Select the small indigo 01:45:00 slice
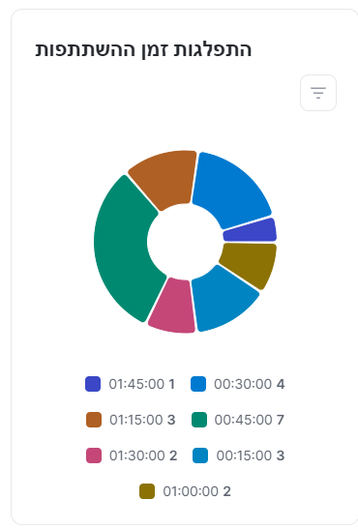358x529 pixels. coord(252,231)
